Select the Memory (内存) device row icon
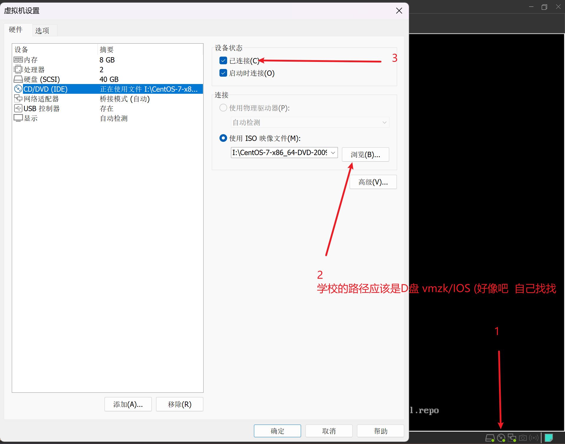Viewport: 565px width, 444px height. point(18,60)
